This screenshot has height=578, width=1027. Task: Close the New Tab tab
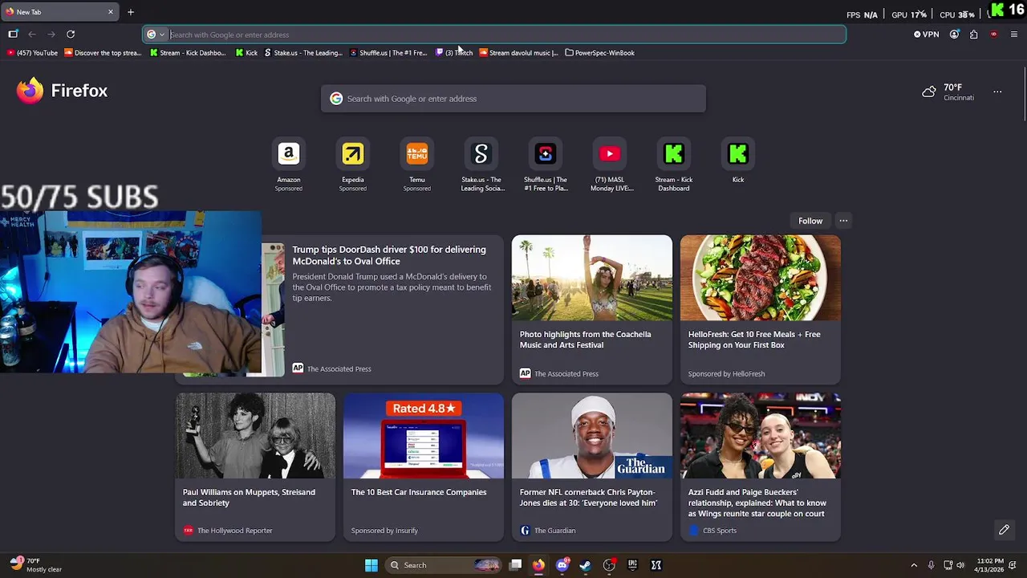coord(111,12)
